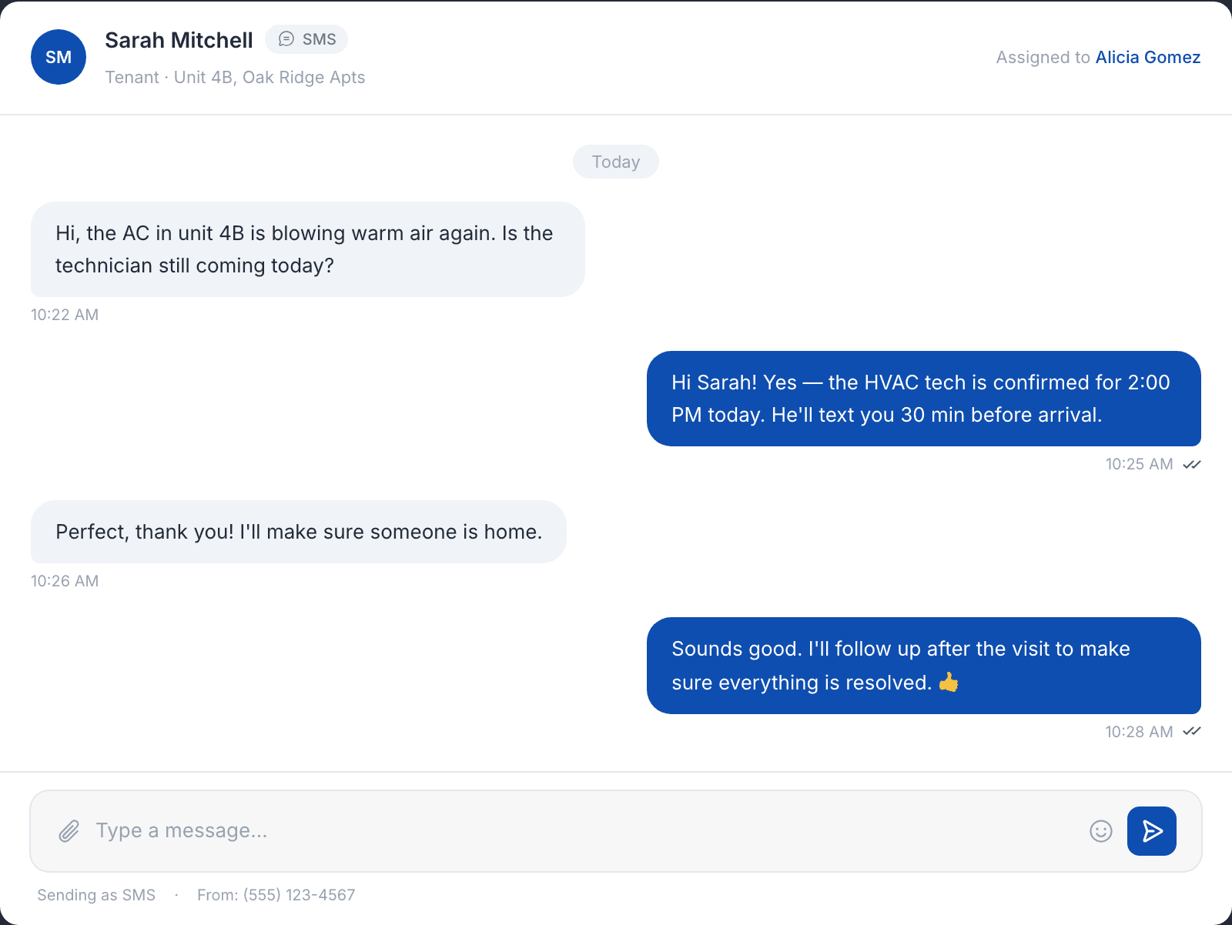The height and width of the screenshot is (925, 1232).
Task: Click the From (555) 123-4567 sender number
Action: point(276,895)
